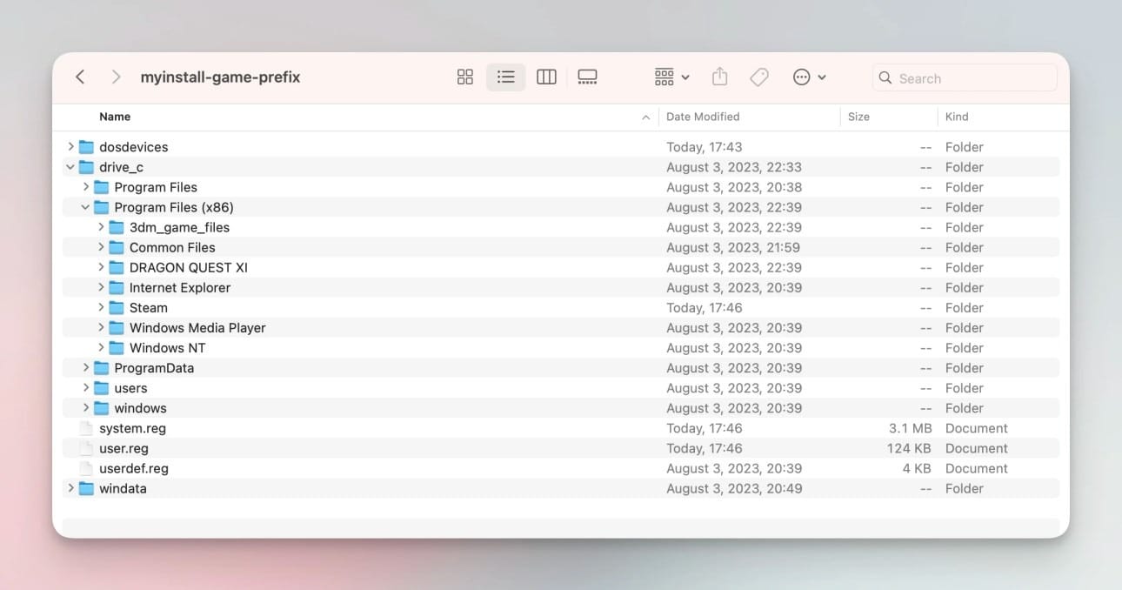Viewport: 1122px width, 590px height.
Task: Expand the Steam folder
Action: tap(101, 307)
